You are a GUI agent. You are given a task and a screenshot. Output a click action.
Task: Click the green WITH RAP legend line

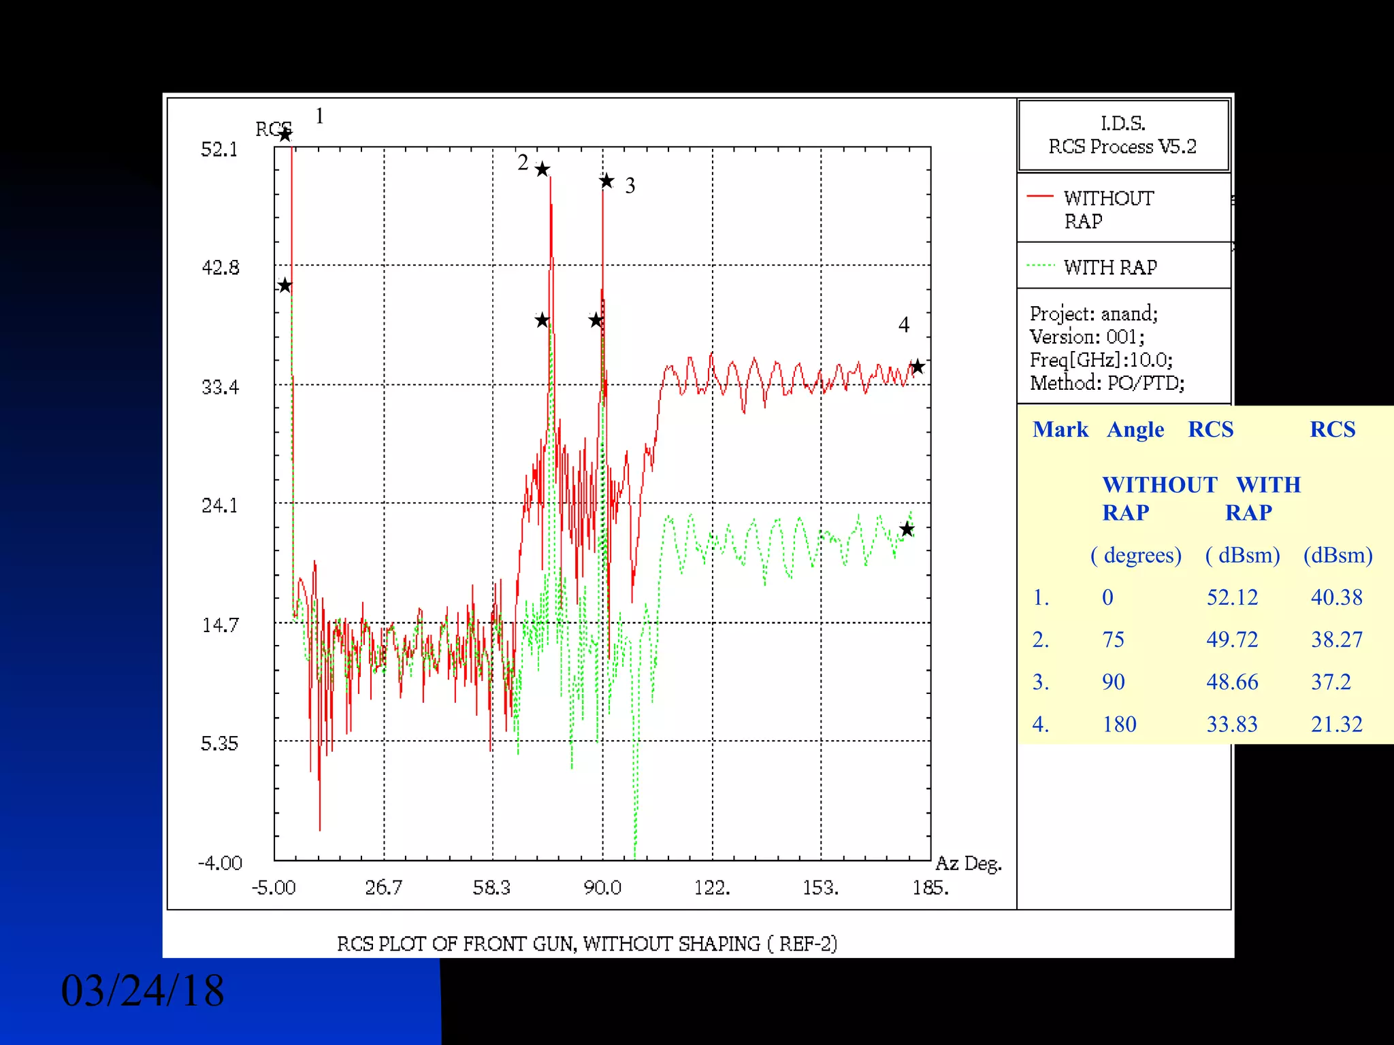[x=1039, y=265]
